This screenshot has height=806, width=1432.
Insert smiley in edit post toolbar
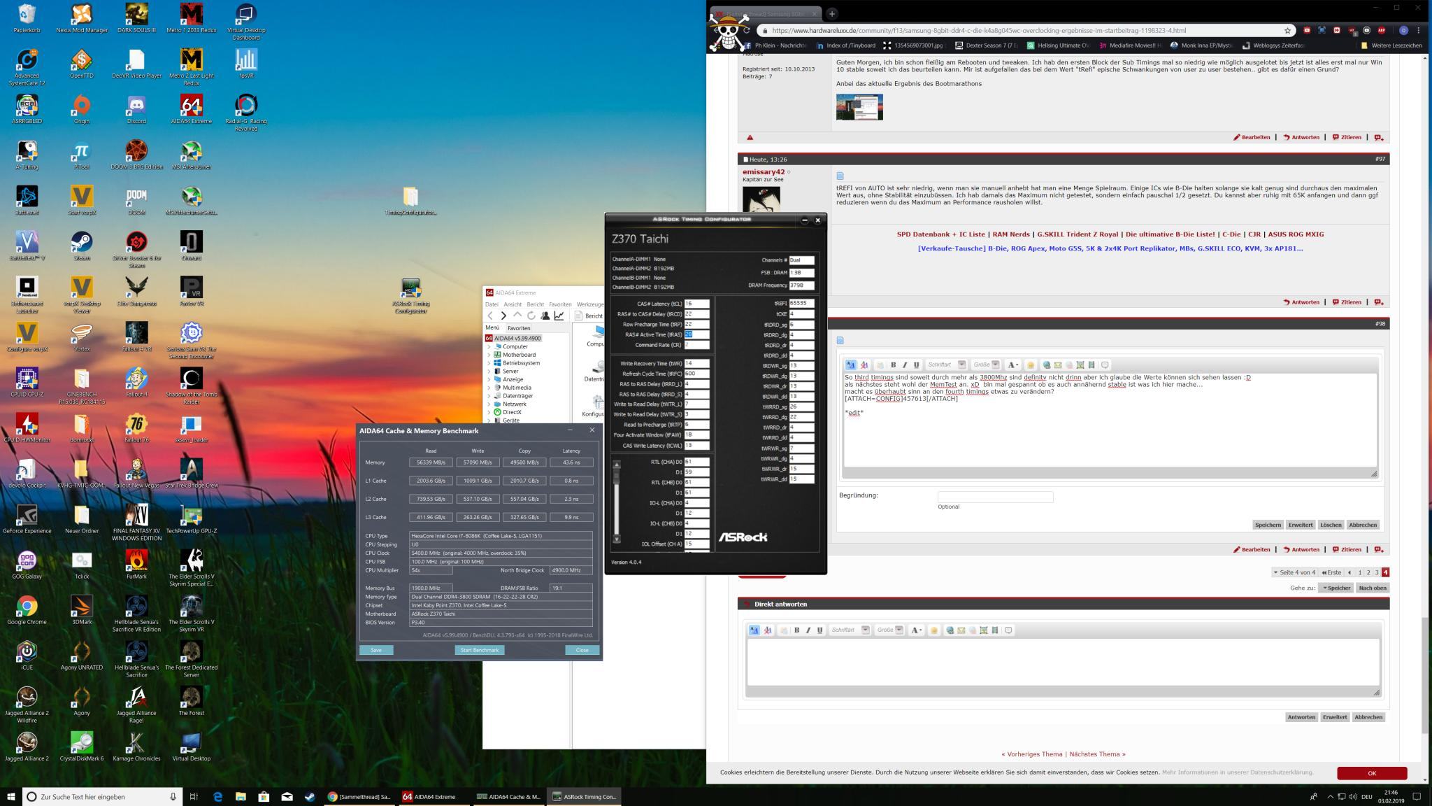pyautogui.click(x=1031, y=365)
